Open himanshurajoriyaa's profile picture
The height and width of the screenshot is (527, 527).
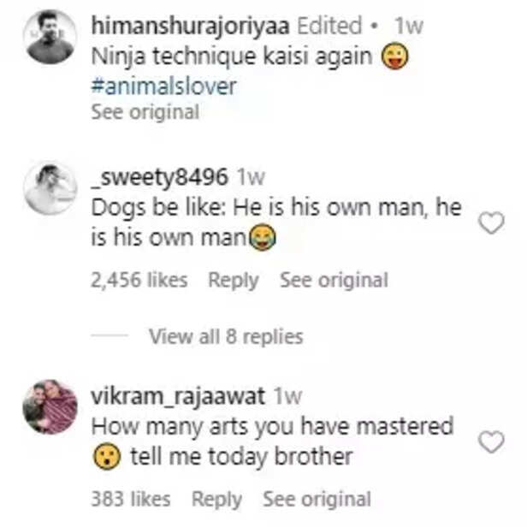pos(50,38)
